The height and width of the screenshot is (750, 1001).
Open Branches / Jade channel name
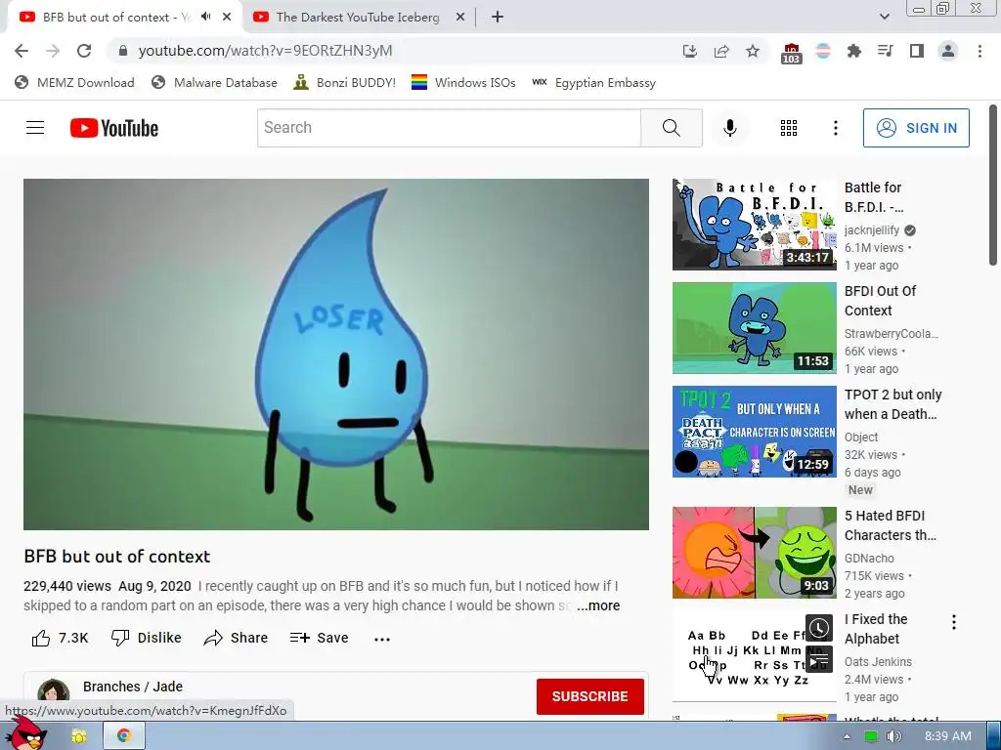(x=133, y=687)
